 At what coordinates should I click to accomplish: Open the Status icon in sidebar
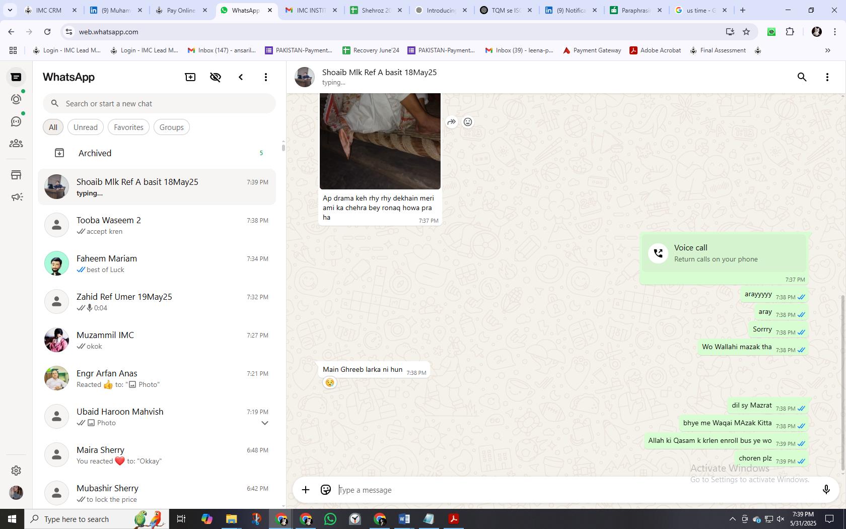[x=16, y=99]
